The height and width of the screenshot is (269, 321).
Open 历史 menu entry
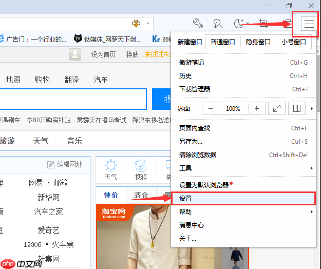(243, 76)
